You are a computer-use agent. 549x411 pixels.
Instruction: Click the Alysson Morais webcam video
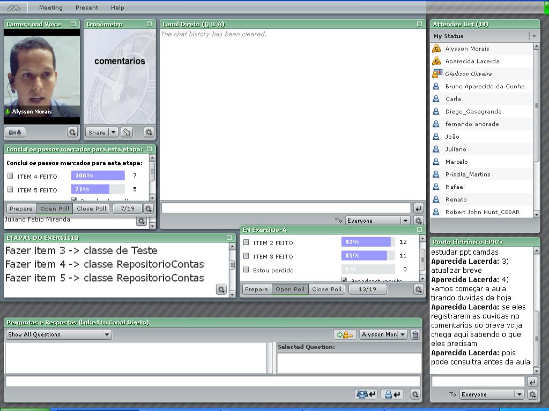42,77
